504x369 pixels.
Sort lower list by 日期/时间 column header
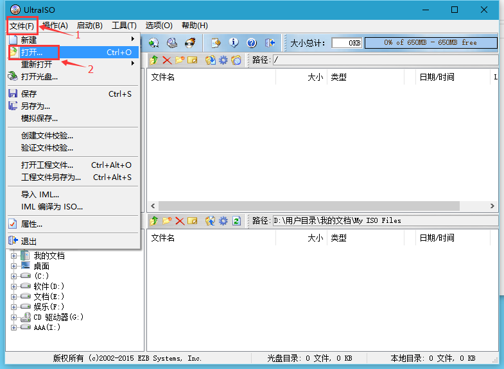point(453,238)
